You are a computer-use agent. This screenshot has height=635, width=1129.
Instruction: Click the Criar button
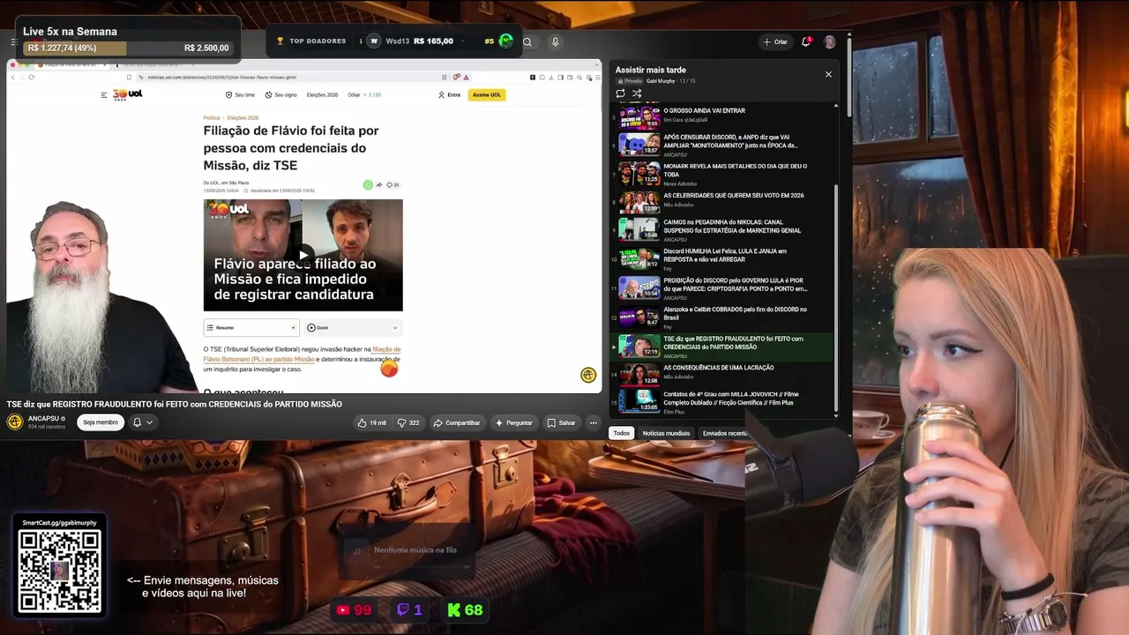775,41
